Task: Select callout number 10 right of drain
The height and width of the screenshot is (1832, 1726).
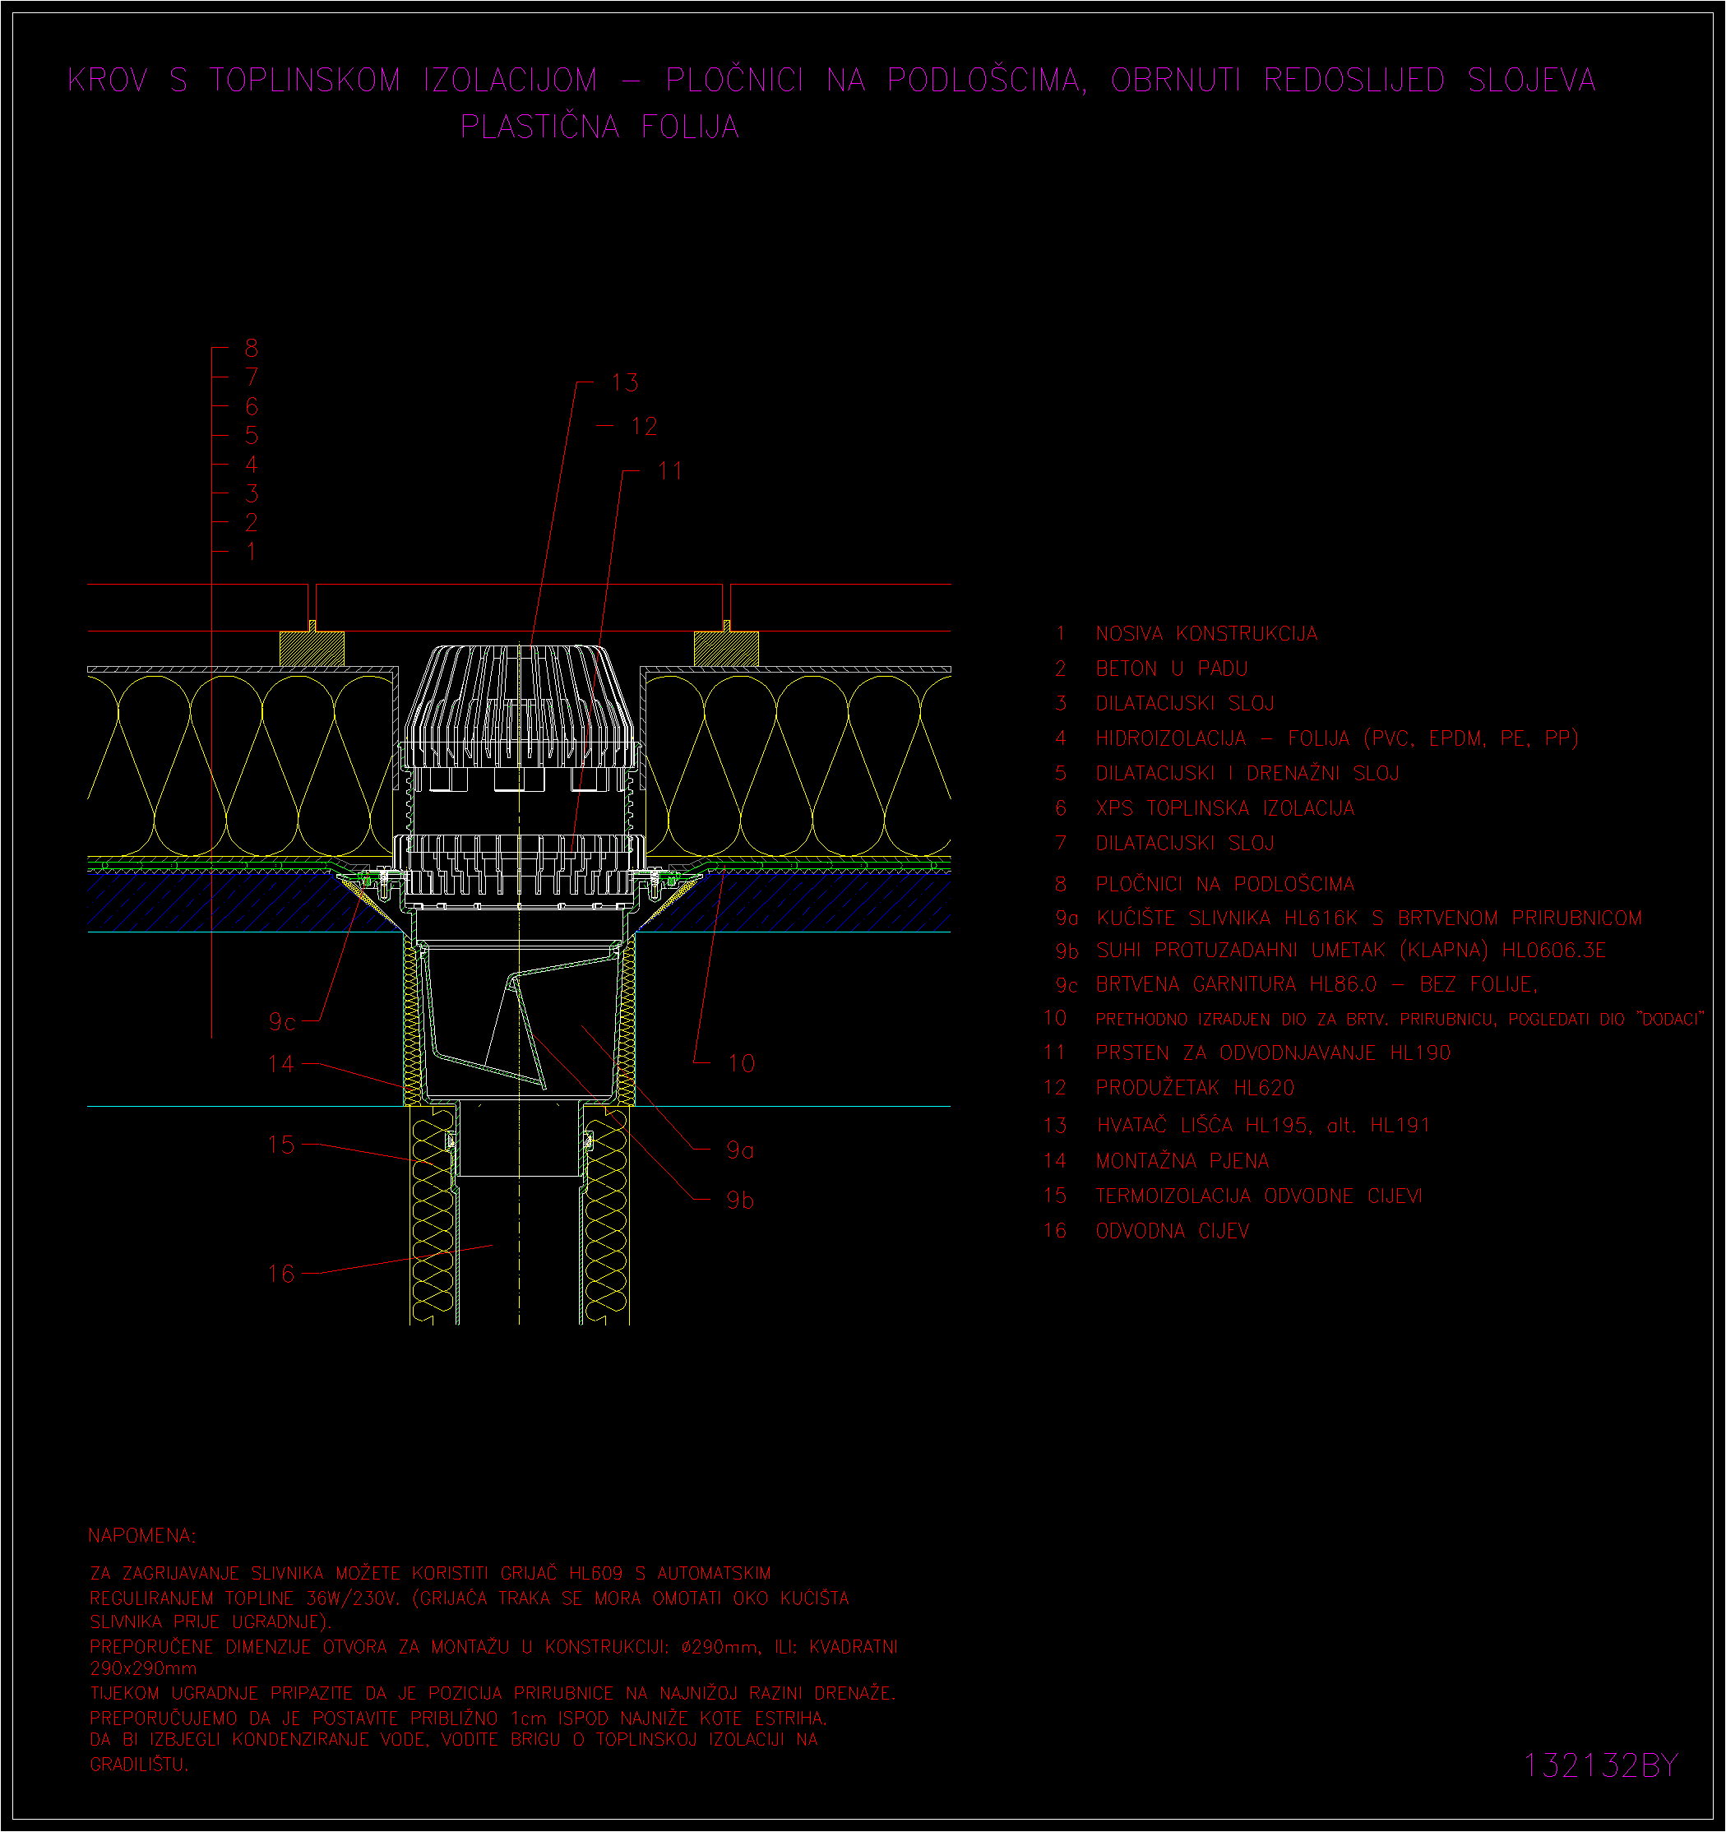Action: tap(741, 1063)
